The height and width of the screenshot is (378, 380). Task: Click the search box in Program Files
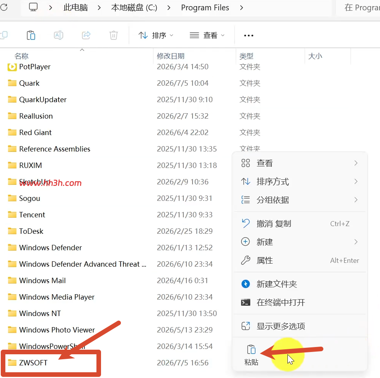point(358,8)
